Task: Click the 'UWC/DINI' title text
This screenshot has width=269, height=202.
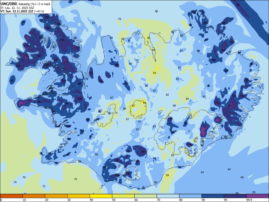Action: 9,4
